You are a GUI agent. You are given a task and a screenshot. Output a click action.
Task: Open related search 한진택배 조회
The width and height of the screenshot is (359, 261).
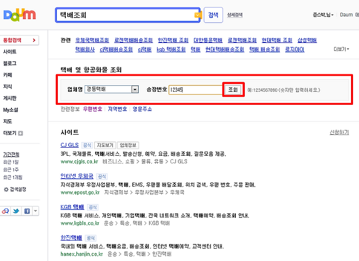click(173, 40)
